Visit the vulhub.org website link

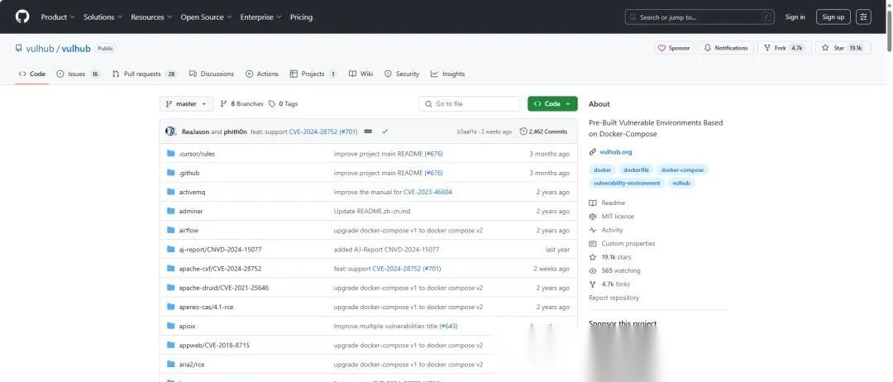point(616,152)
